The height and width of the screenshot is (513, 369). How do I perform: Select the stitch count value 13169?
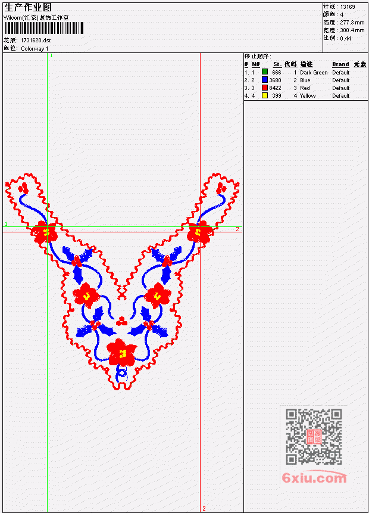[x=348, y=7]
